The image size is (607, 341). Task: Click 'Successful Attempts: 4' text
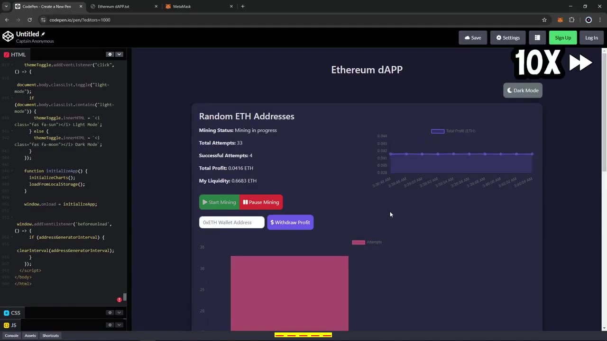pos(226,155)
